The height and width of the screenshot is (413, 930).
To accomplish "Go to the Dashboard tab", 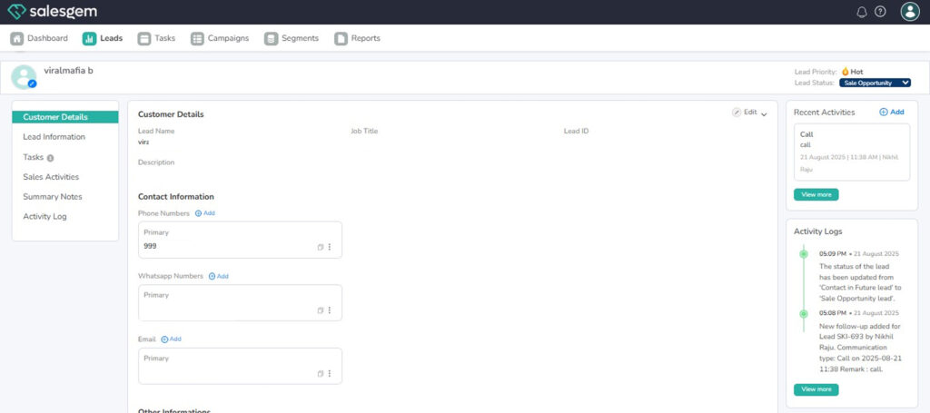I will 39,38.
